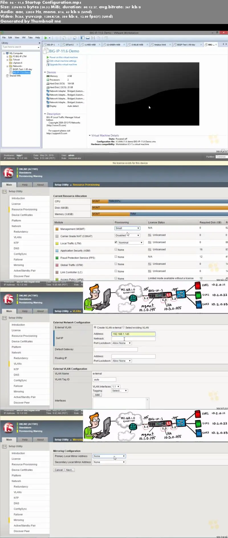This screenshot has width=228, height=538.
Task: Open the Floating IP Port Lockdown dropdown
Action: pyautogui.click(x=121, y=361)
